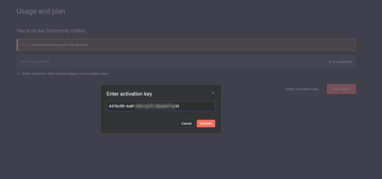Viewport: 382px width, 179px height.
Task: Click the Activate button
Action: [206, 123]
